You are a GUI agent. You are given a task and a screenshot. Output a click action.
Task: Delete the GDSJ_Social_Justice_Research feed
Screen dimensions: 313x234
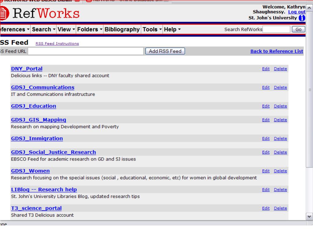[x=280, y=152]
